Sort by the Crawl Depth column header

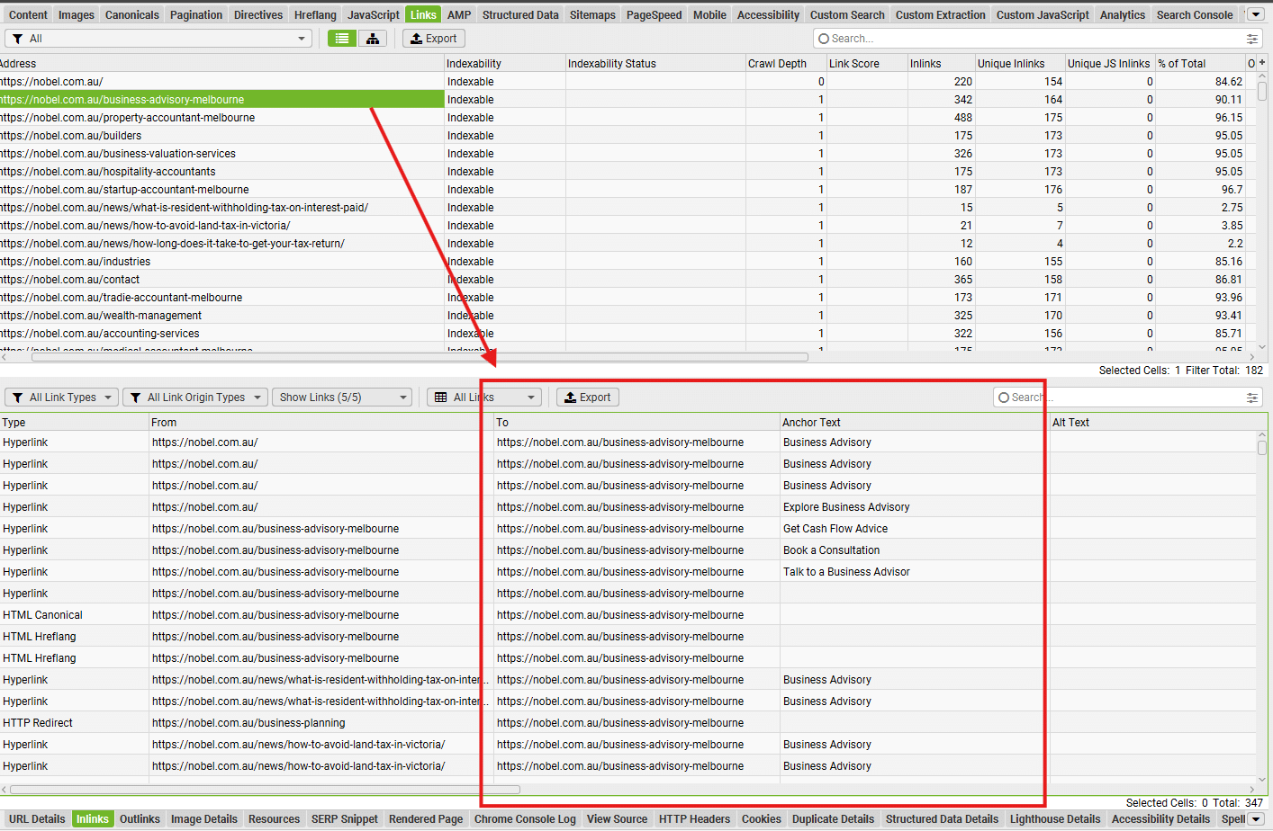click(x=786, y=63)
